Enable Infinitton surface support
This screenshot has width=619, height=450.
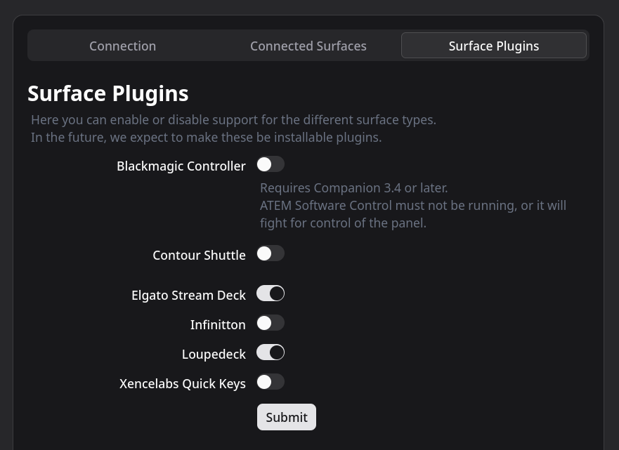[271, 322]
